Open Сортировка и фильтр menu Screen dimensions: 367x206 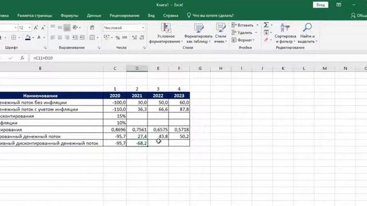pyautogui.click(x=286, y=33)
